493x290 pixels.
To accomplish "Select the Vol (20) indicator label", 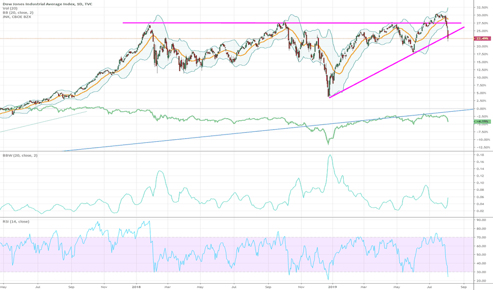I will pos(10,8).
